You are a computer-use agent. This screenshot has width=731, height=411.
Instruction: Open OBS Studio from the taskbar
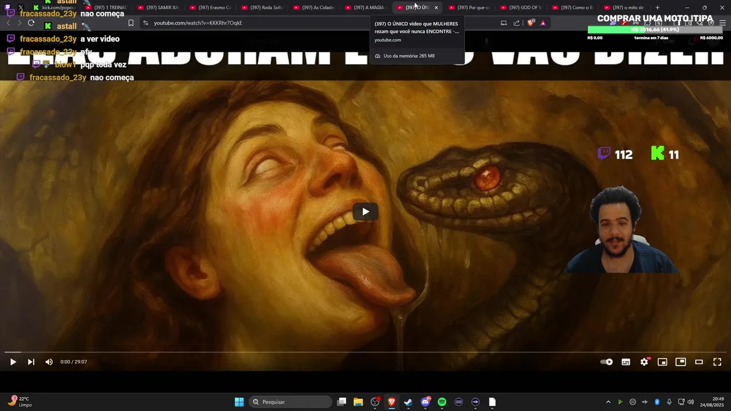coord(375,402)
